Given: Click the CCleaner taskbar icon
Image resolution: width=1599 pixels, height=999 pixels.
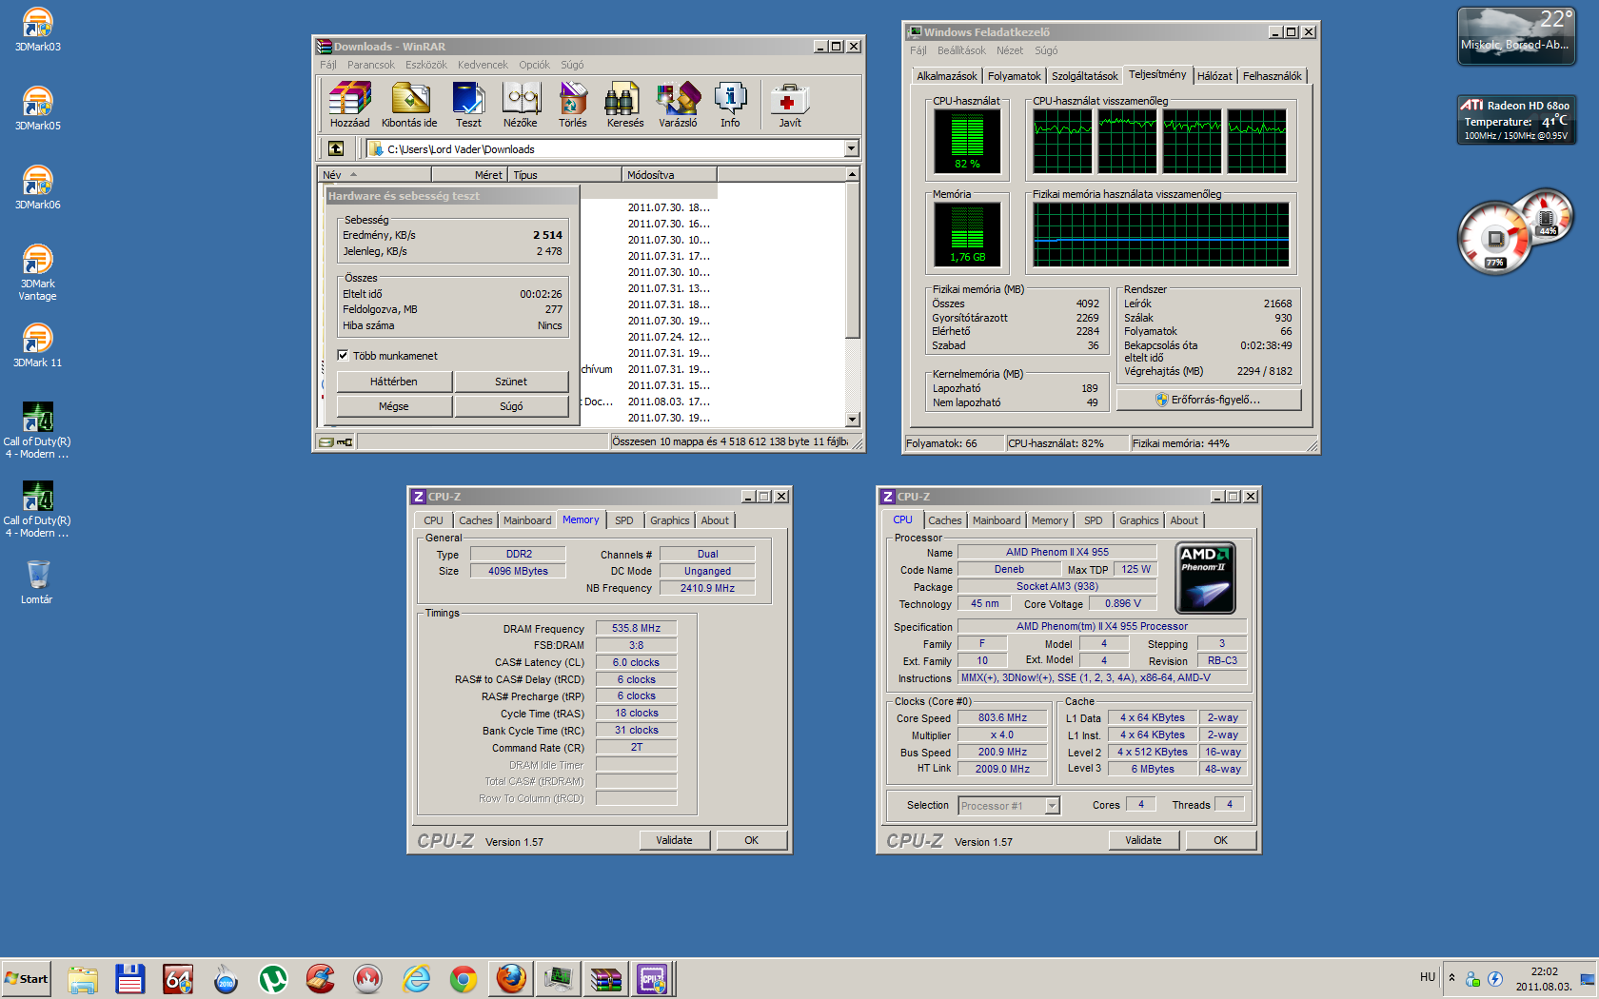Looking at the screenshot, I should click(321, 978).
